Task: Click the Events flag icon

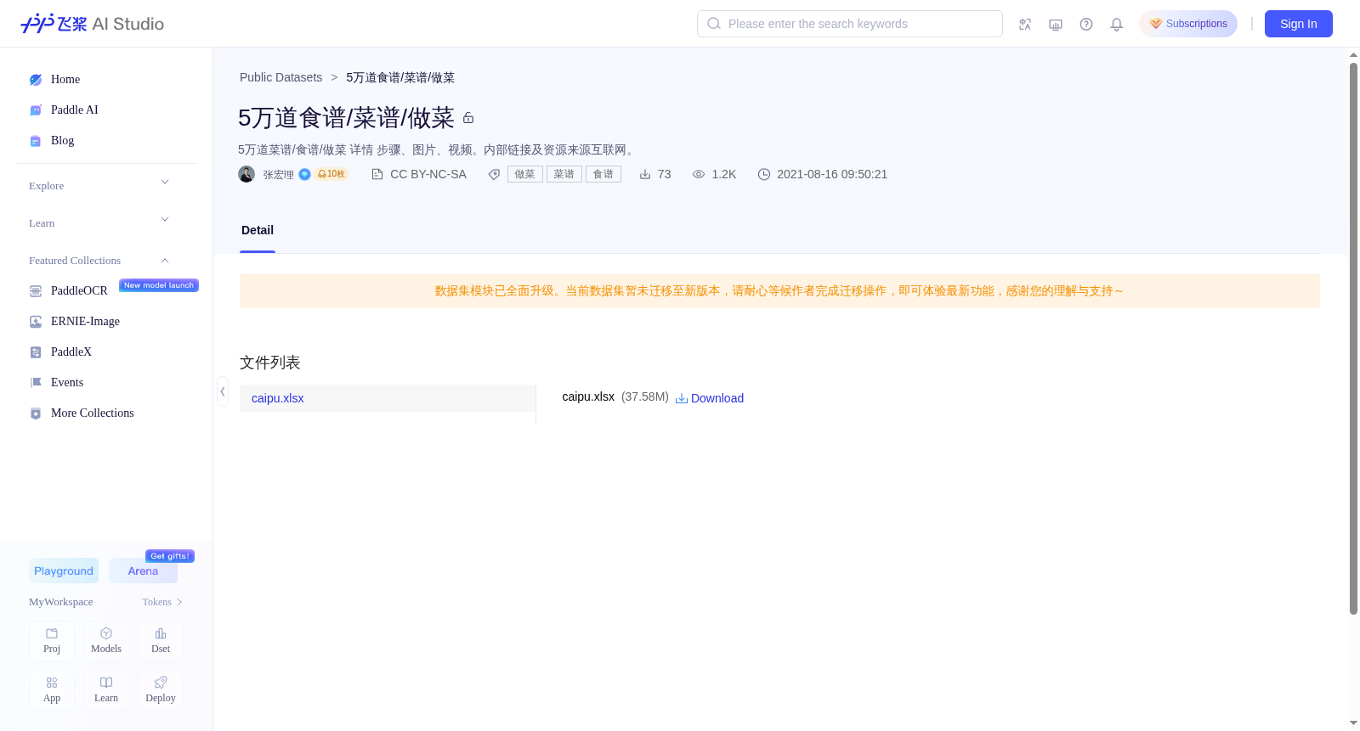Action: click(x=36, y=383)
